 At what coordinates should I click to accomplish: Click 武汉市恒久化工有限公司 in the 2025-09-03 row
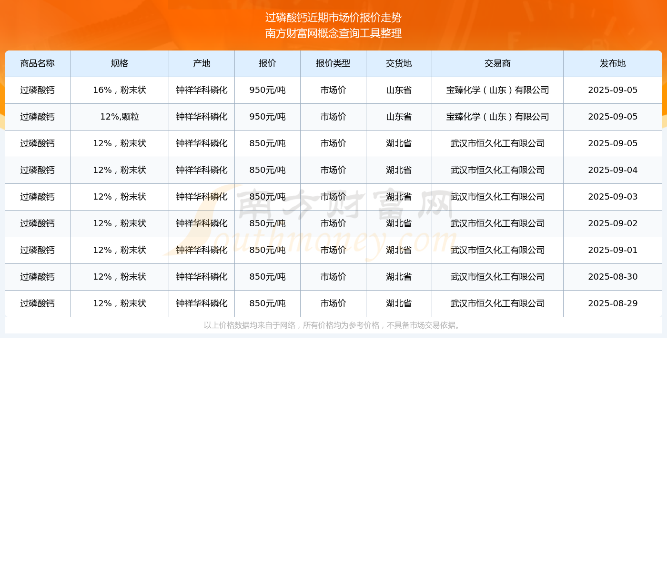[497, 197]
